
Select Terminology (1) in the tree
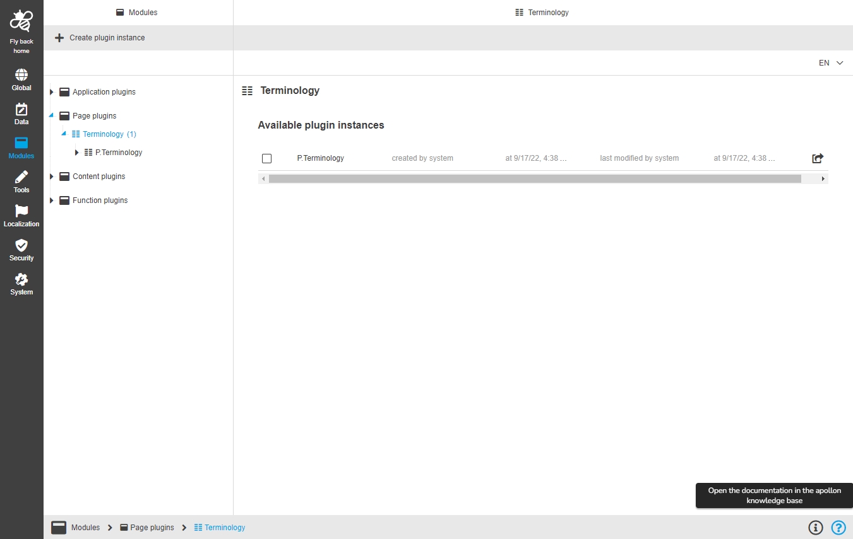click(x=109, y=134)
